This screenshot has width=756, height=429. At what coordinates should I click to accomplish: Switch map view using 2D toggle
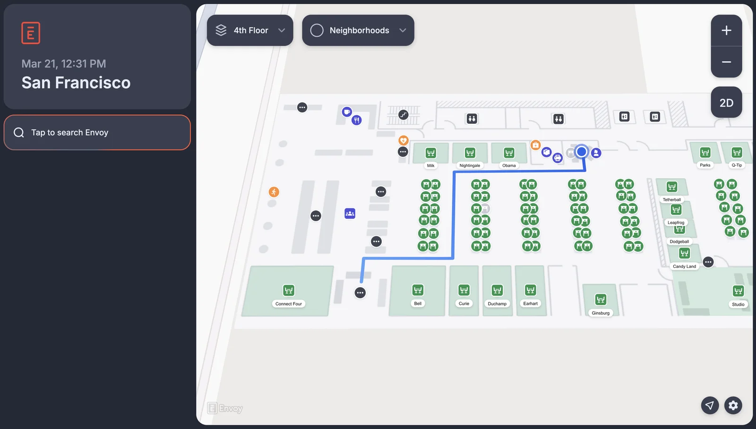[726, 103]
